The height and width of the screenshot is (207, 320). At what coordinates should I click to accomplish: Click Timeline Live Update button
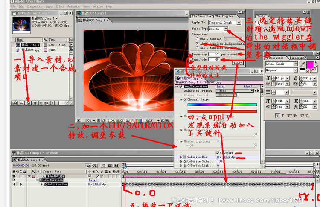88,166
